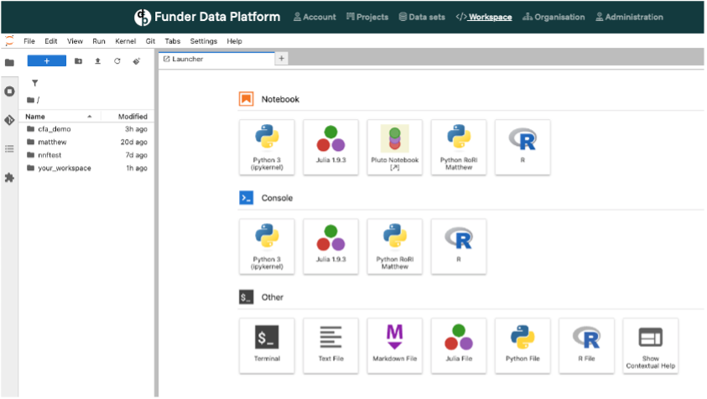Toggle the file filter funnel icon
The image size is (707, 399).
[34, 83]
